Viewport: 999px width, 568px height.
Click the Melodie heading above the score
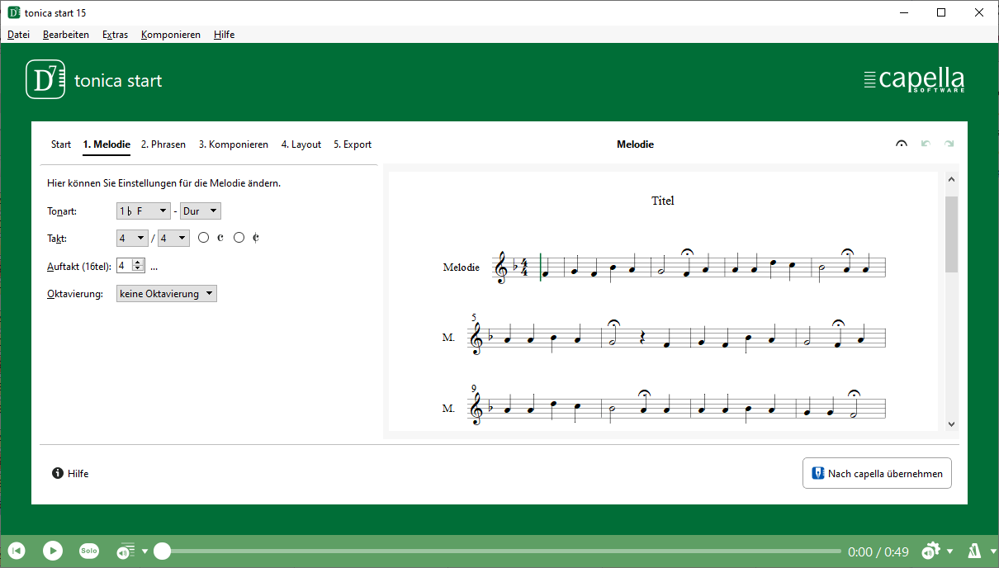636,144
